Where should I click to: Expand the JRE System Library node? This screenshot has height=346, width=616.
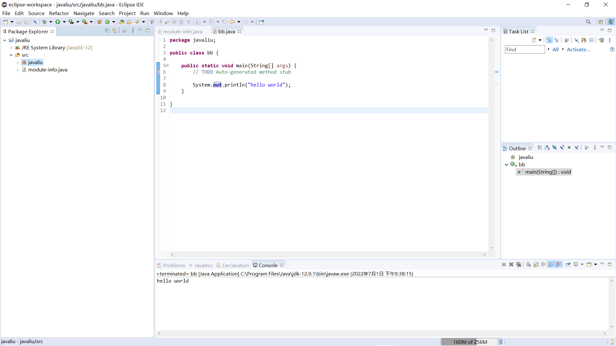click(11, 48)
